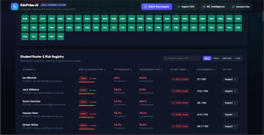Viewport: 264px width, 135px height.
Task: Click the name Jack Williams
Action: (31, 90)
